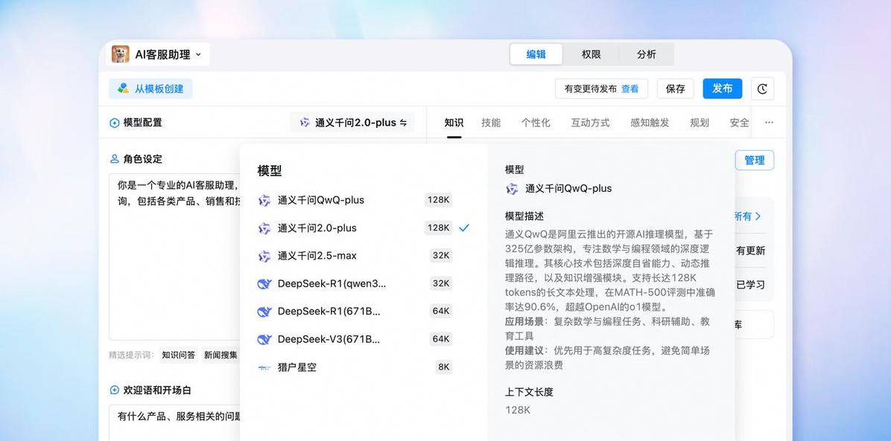
Task: Switch to the 编辑 tab
Action: coord(536,54)
